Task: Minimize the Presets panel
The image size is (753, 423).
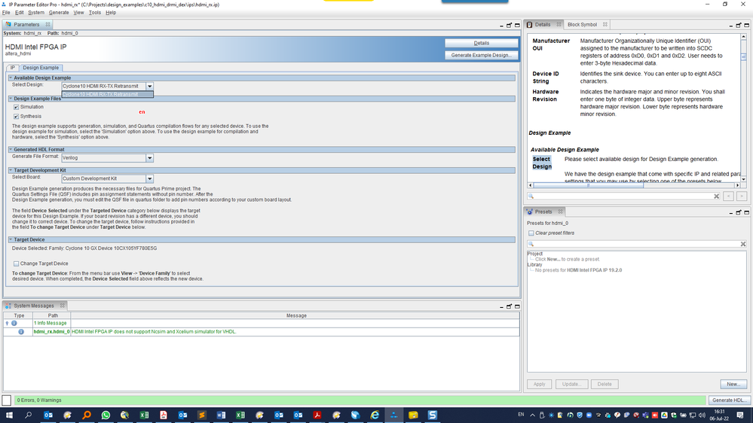Action: (731, 212)
